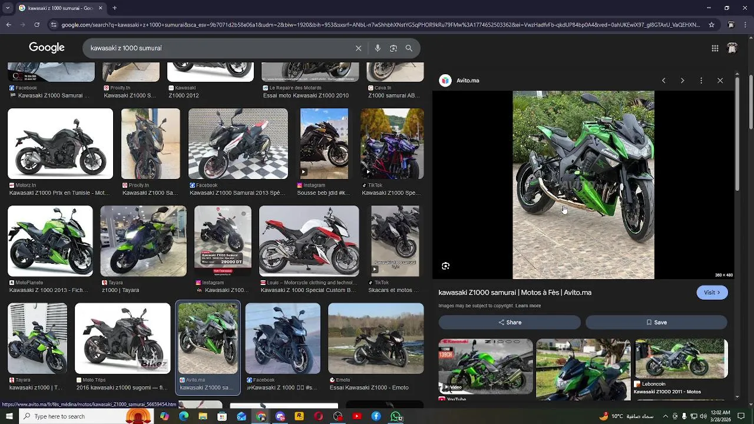The width and height of the screenshot is (754, 424).
Task: Open the Learn more copyright link
Action: pyautogui.click(x=528, y=306)
